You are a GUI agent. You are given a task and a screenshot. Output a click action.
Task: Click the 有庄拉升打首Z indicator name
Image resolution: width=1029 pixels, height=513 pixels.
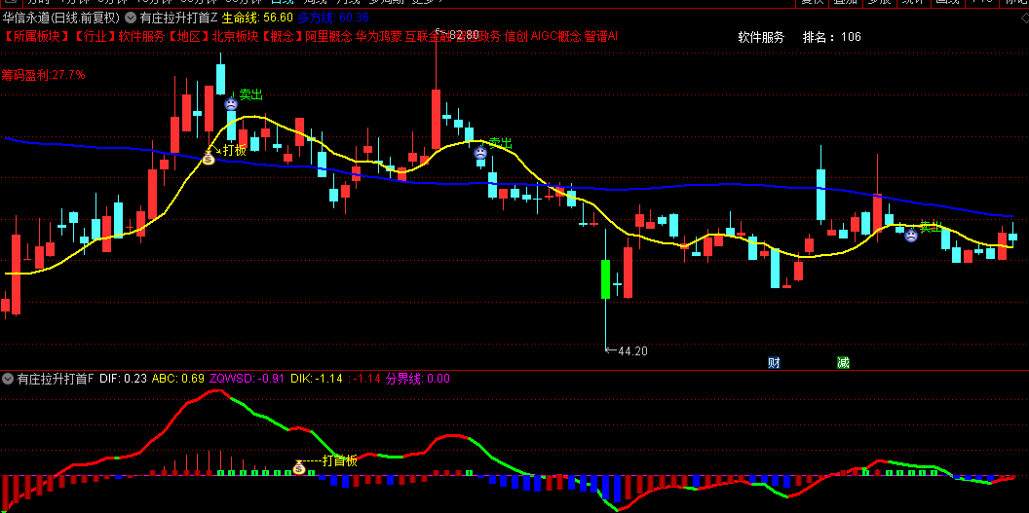pos(178,18)
